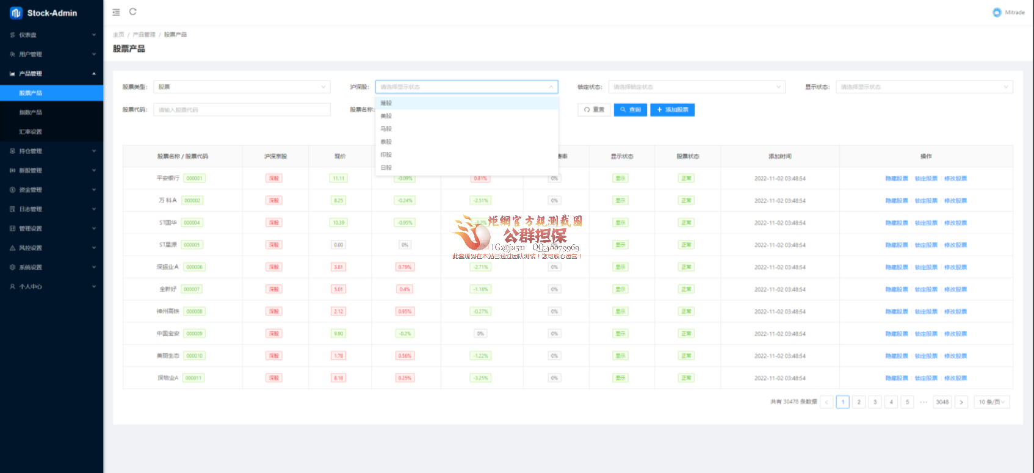
Task: Click the 股票代码 input field
Action: click(242, 110)
